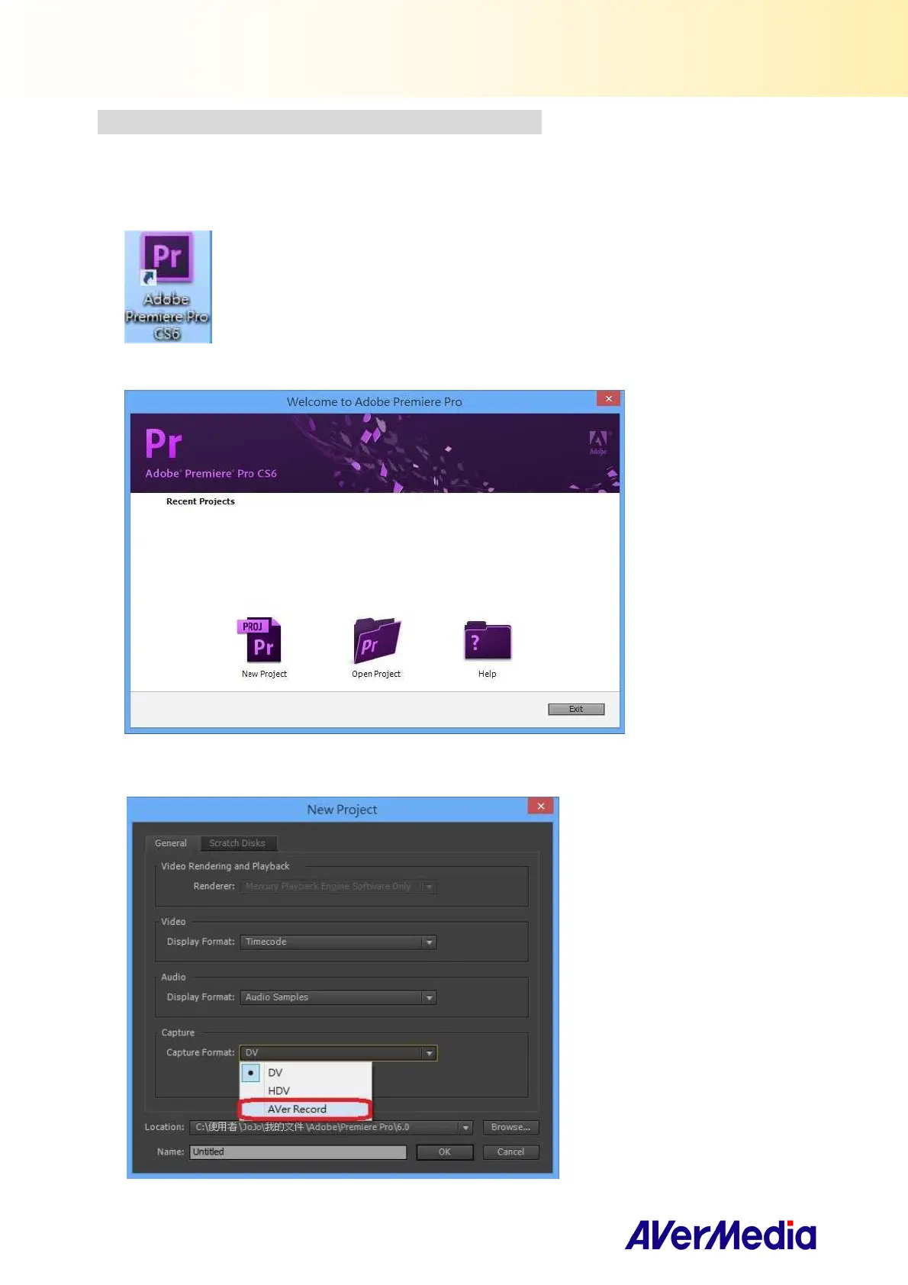Select AVer Record in the capture format list

[298, 1109]
